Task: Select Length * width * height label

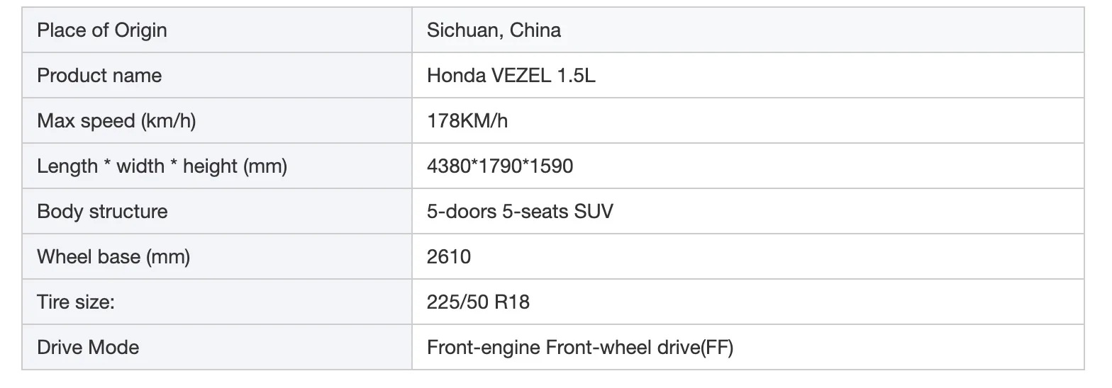Action: click(162, 166)
